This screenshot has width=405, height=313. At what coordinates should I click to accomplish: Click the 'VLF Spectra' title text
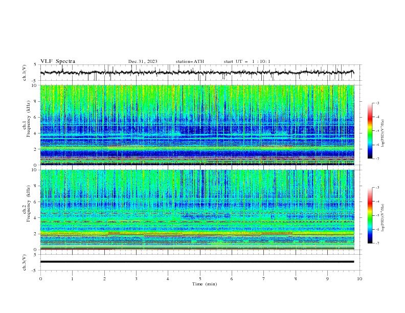[58, 61]
